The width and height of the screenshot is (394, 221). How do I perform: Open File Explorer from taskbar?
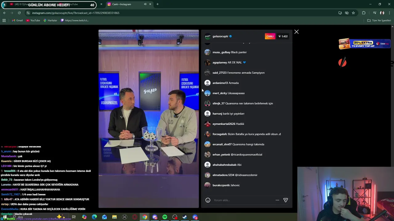click(115, 217)
